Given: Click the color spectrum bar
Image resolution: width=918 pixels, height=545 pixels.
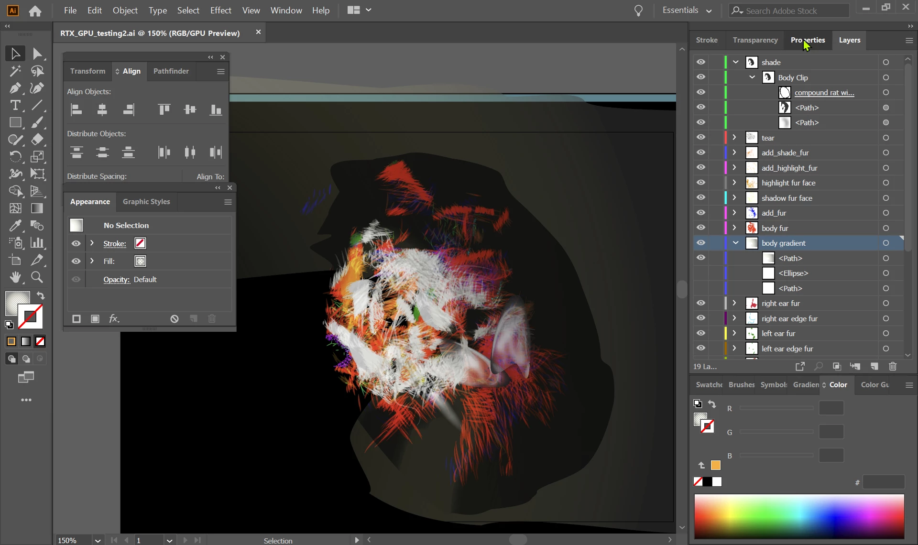Looking at the screenshot, I should (x=798, y=516).
